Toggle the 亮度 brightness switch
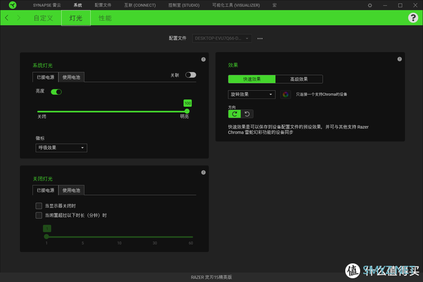 [x=56, y=92]
